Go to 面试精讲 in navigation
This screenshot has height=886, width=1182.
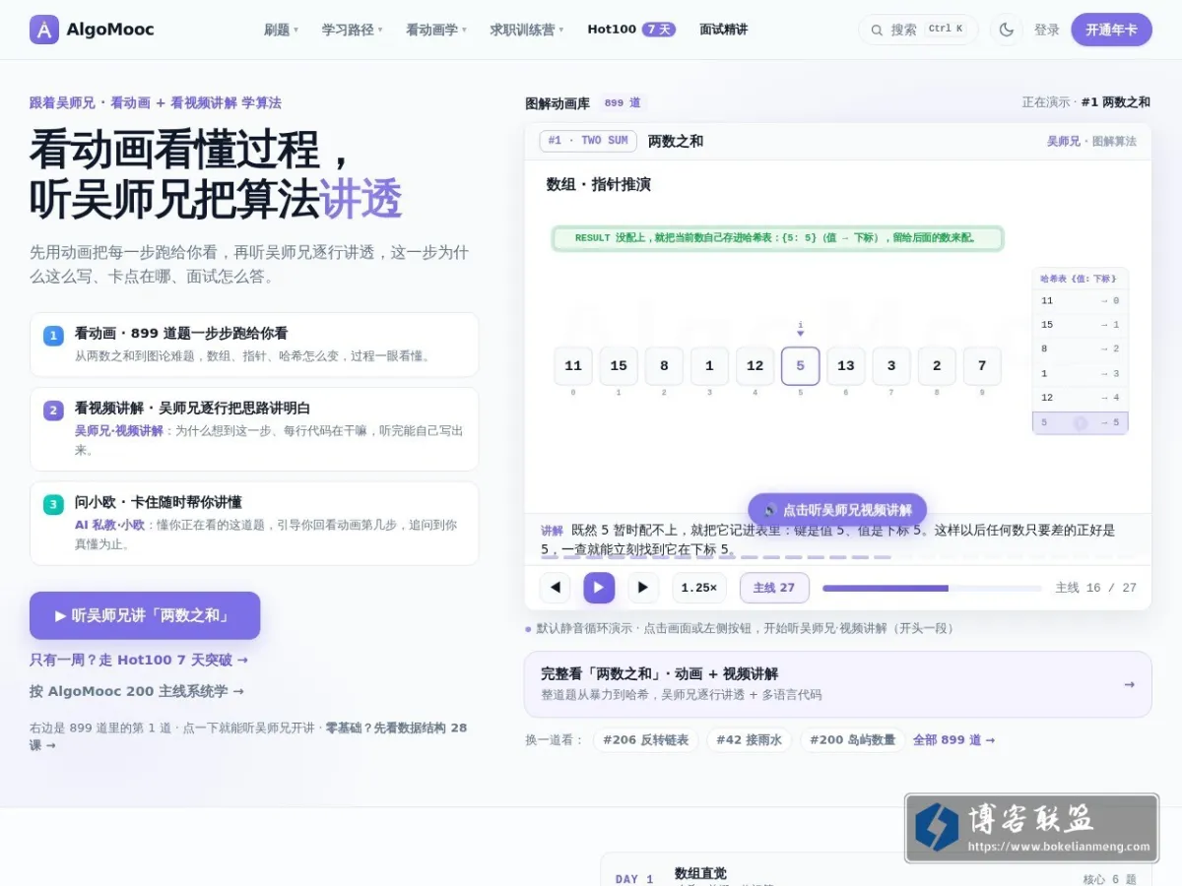[724, 30]
